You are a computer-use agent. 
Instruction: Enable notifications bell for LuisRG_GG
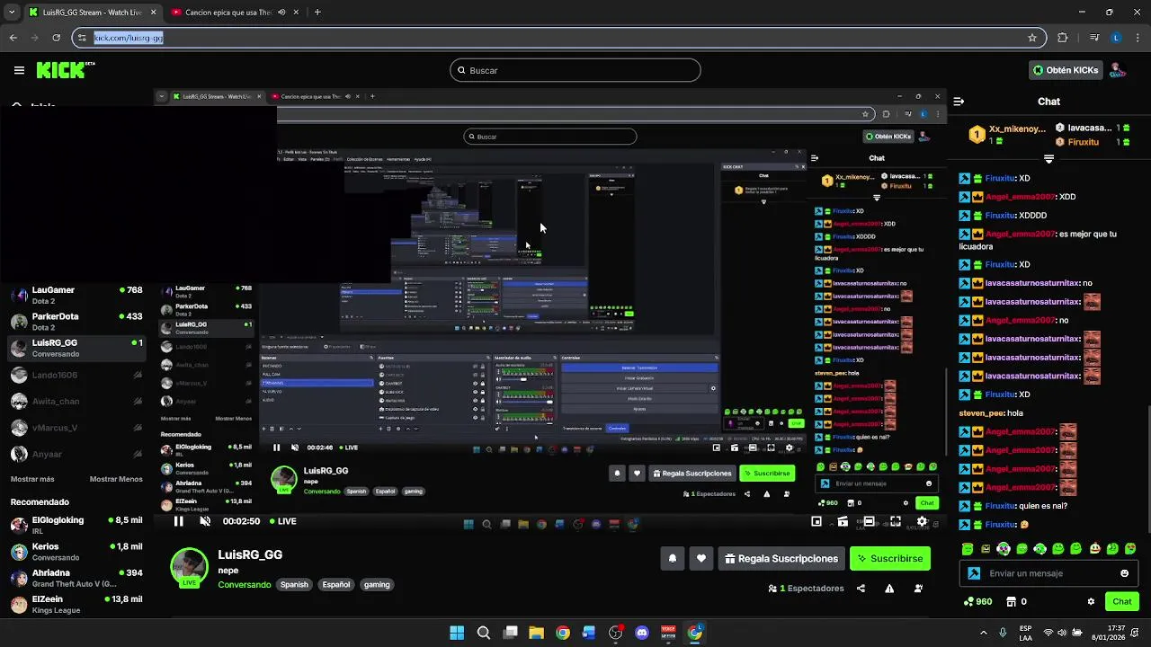[x=672, y=558]
